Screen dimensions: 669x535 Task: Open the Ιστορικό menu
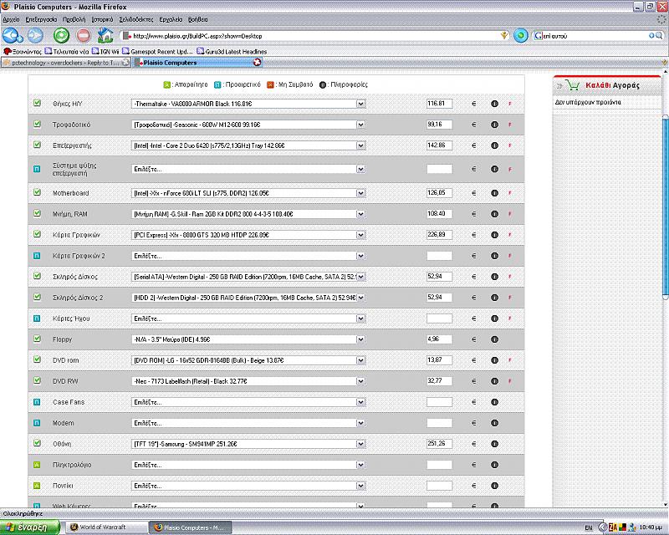(x=102, y=19)
